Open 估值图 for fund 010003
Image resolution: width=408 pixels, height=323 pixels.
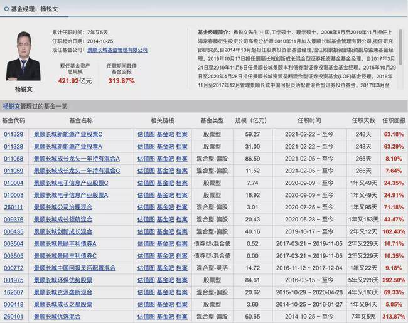(x=146, y=195)
